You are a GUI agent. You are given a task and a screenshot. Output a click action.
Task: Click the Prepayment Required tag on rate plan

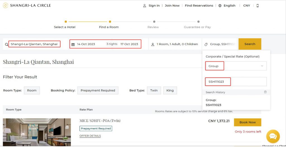tap(96, 128)
